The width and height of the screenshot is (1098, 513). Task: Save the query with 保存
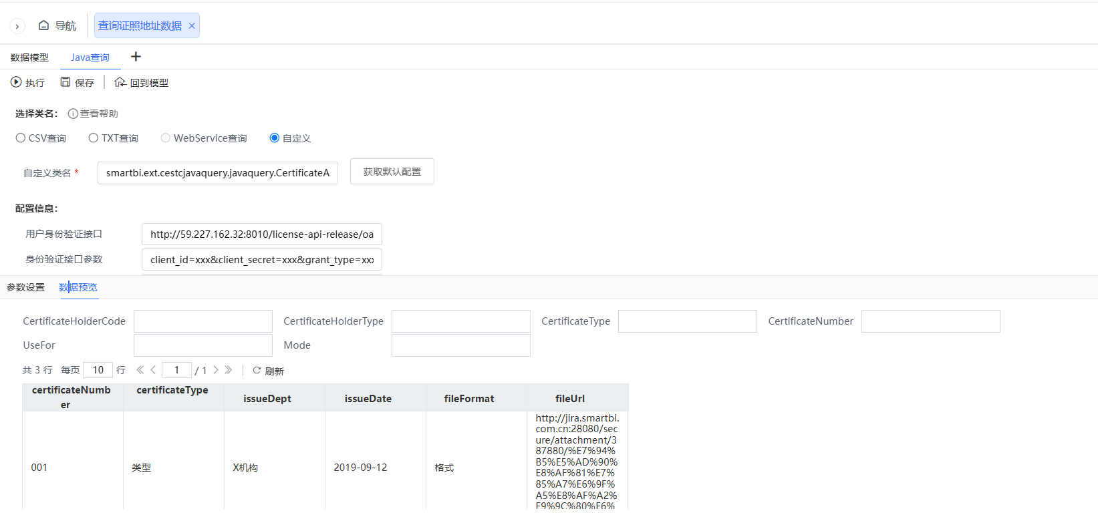(x=78, y=82)
